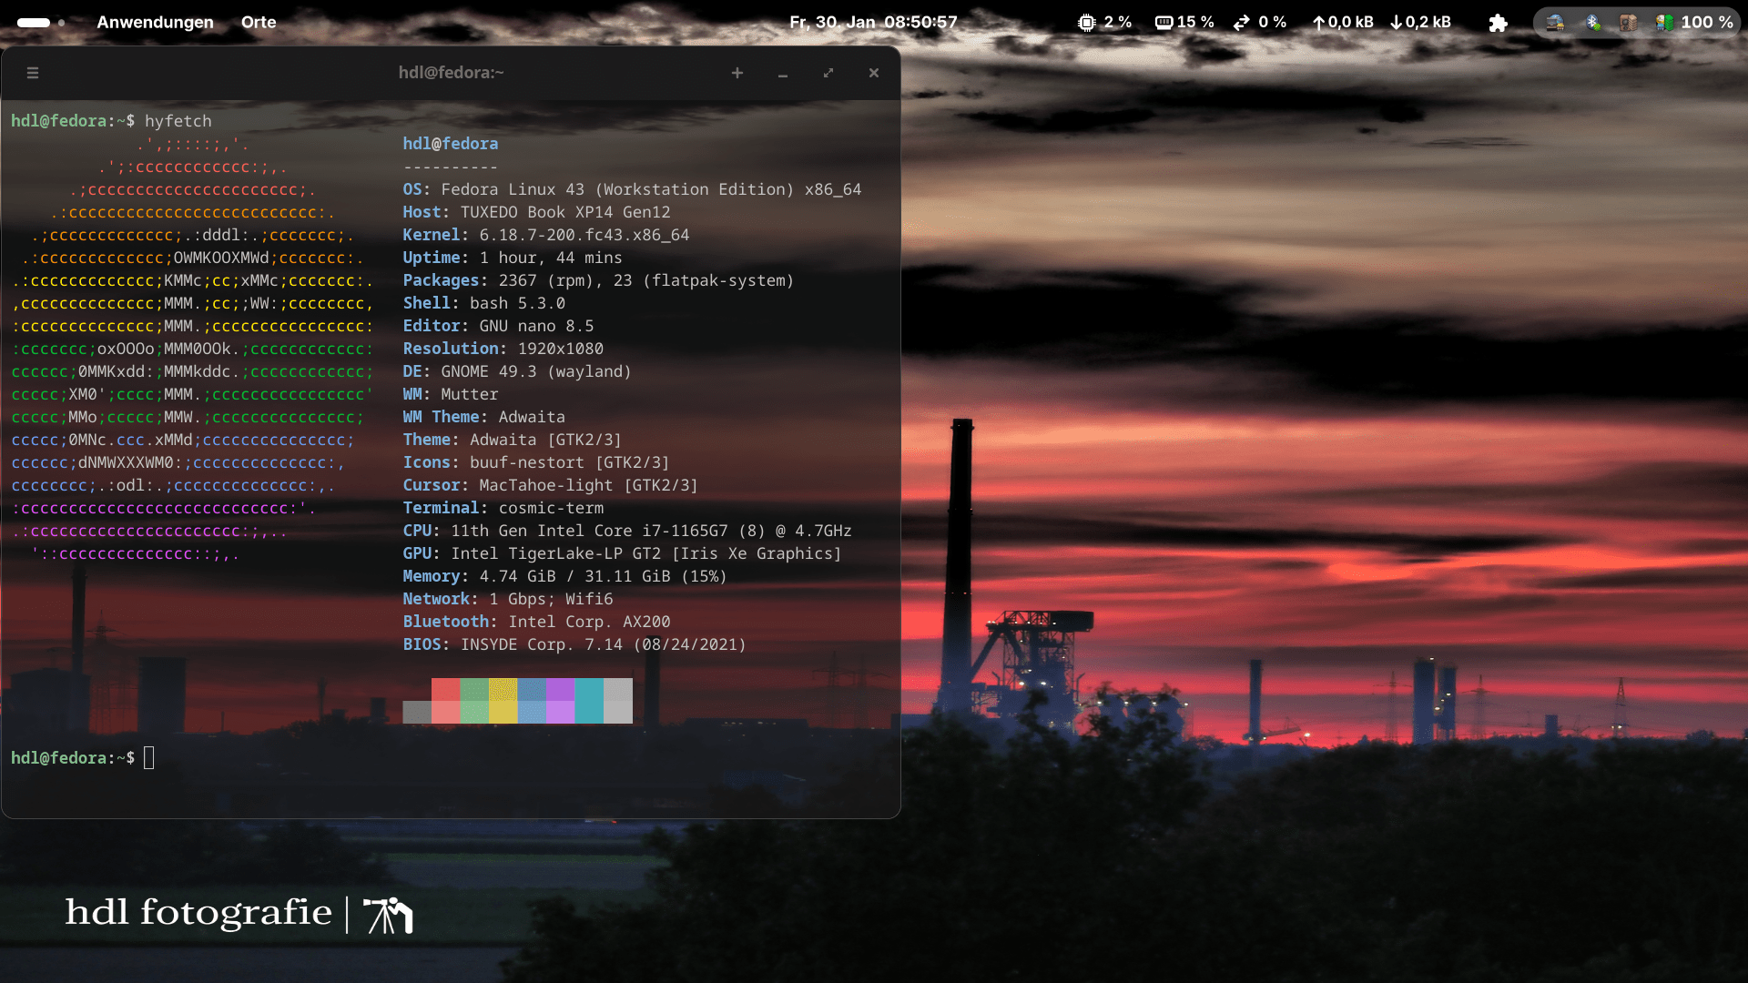Screen dimensions: 1748x983
Task: Click the upload speed indicator
Action: pyautogui.click(x=1342, y=23)
